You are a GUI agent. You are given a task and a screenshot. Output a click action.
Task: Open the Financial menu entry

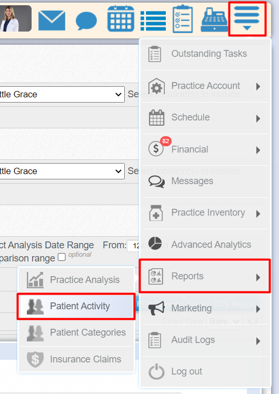[x=205, y=149]
